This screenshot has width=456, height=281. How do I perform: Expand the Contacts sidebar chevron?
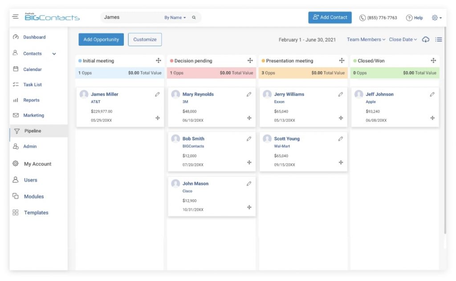(x=54, y=54)
